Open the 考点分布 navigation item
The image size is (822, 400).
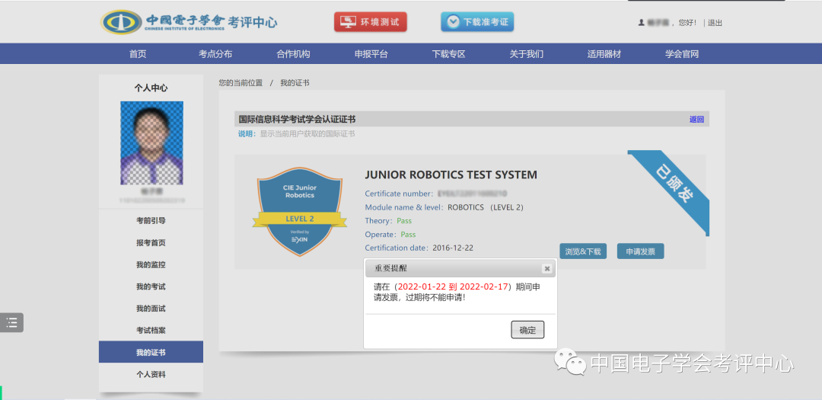click(215, 54)
